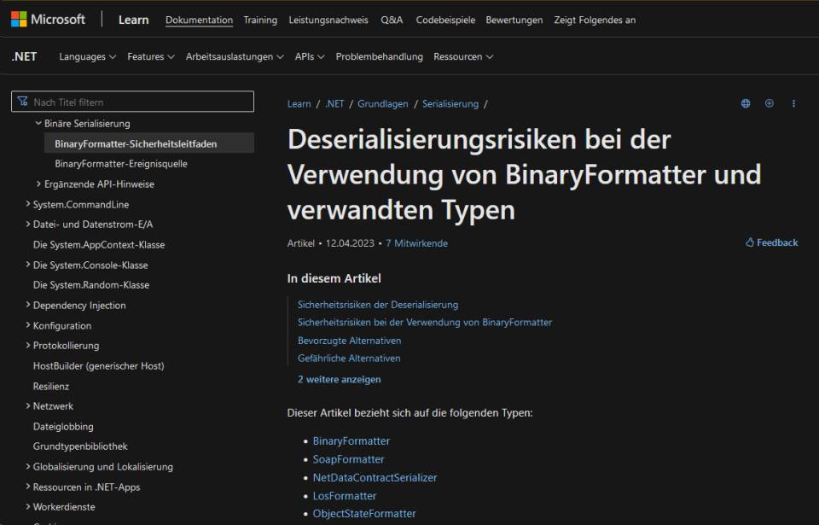Open the three-dot more actions menu
This screenshot has width=819, height=525.
[x=793, y=102]
